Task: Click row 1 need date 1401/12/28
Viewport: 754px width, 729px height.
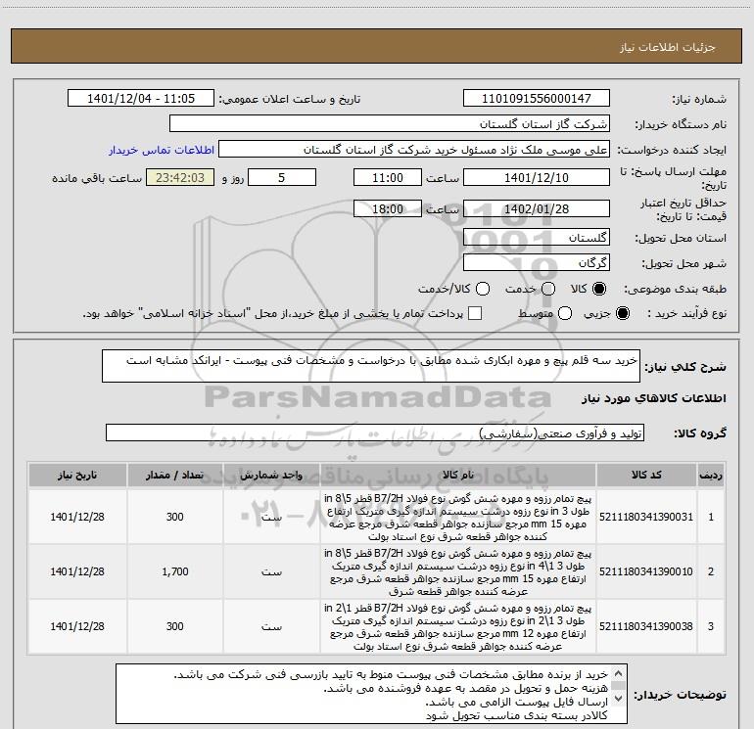Action: 77,517
